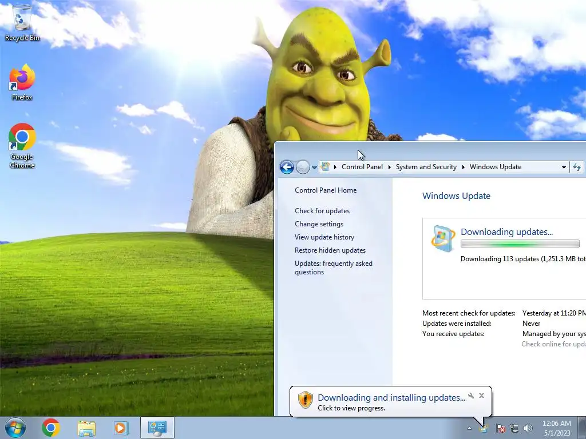This screenshot has height=439, width=586.
Task: Open the Windows Start menu orb
Action: [15, 428]
